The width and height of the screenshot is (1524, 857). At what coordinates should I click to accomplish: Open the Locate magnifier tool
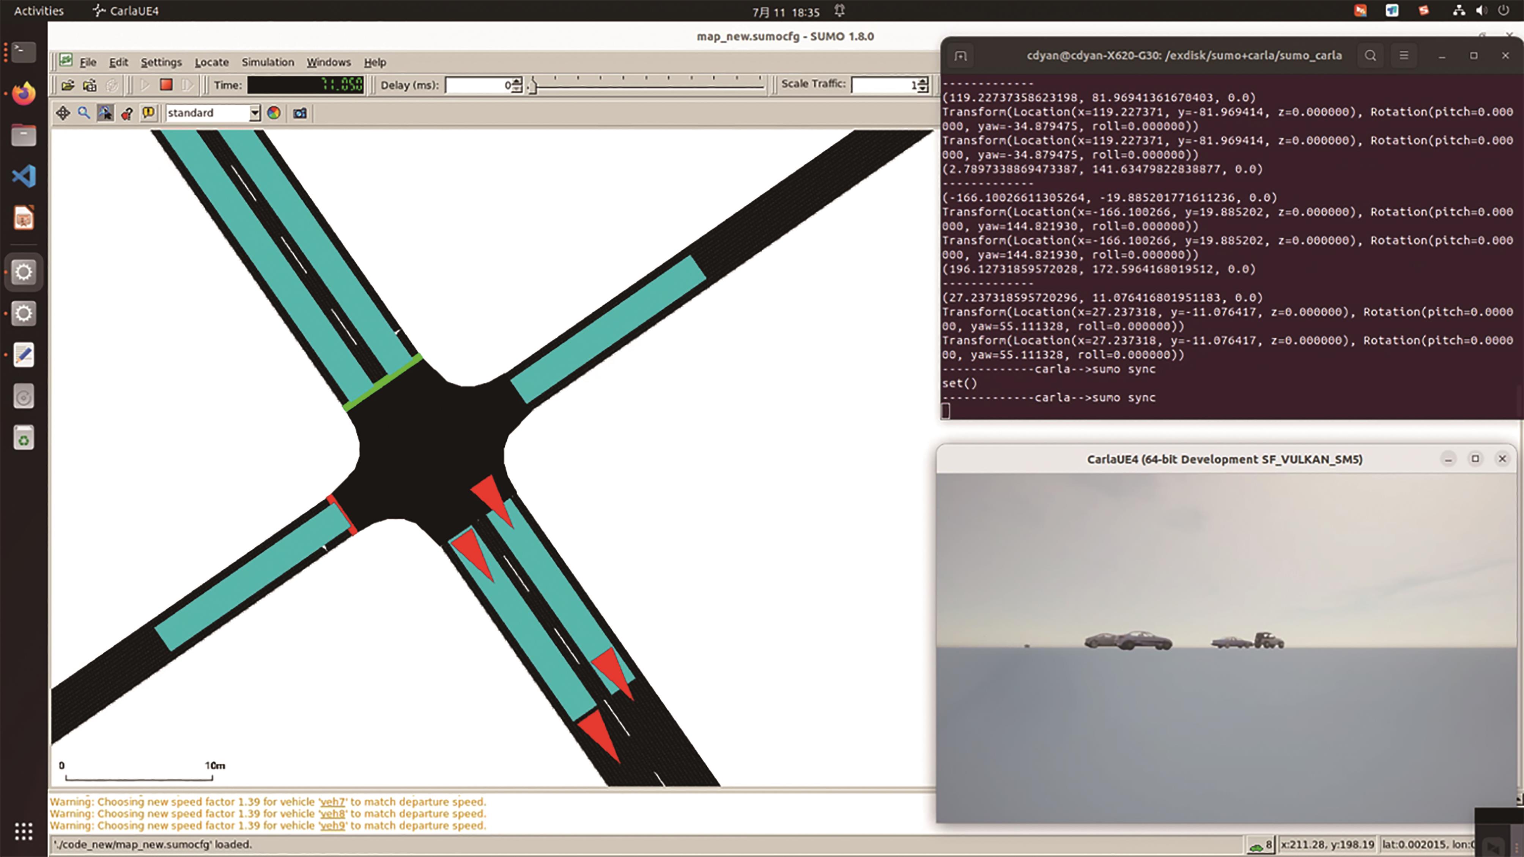(84, 113)
